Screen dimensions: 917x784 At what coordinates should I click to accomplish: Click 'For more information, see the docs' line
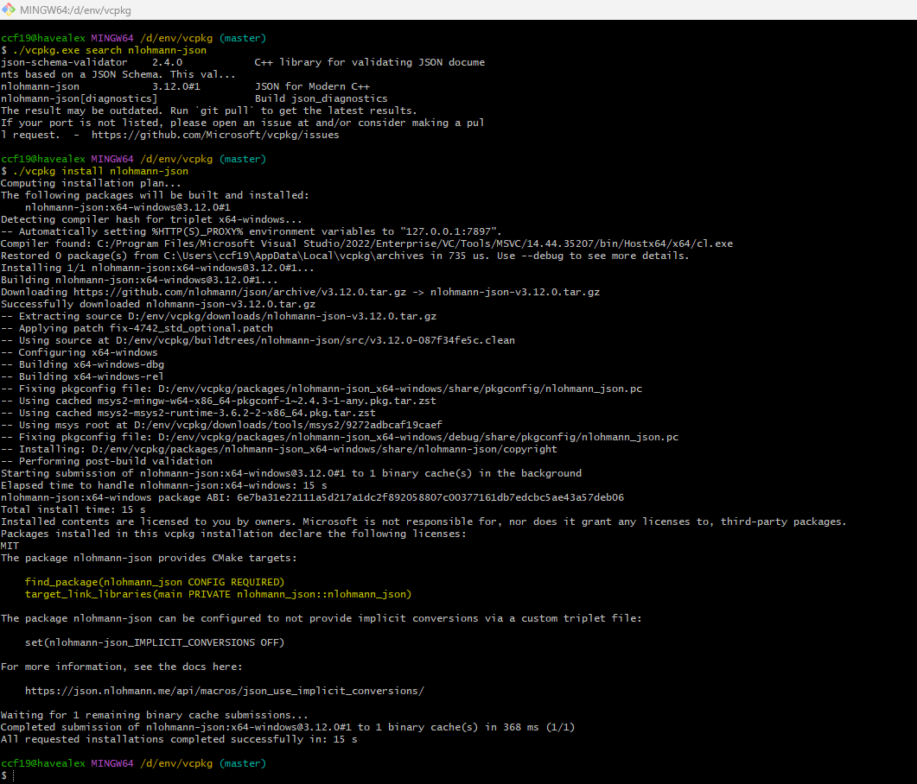[121, 667]
